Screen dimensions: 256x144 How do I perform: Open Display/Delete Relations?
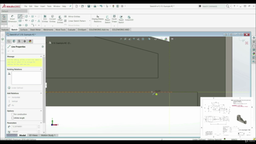(x=98, y=19)
